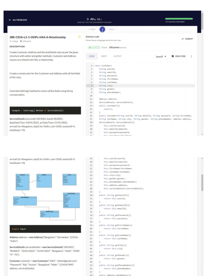
Task: Collapse code fold at line 42 getLastName
Action: 93,235
